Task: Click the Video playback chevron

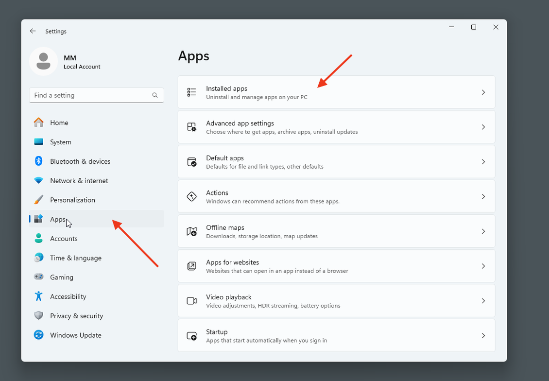Action: [483, 301]
